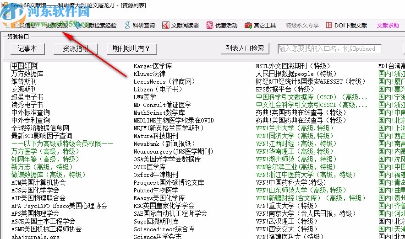This screenshot has width=405, height=239.
Task: Select APS美国物理学会 entry
Action: (35, 213)
